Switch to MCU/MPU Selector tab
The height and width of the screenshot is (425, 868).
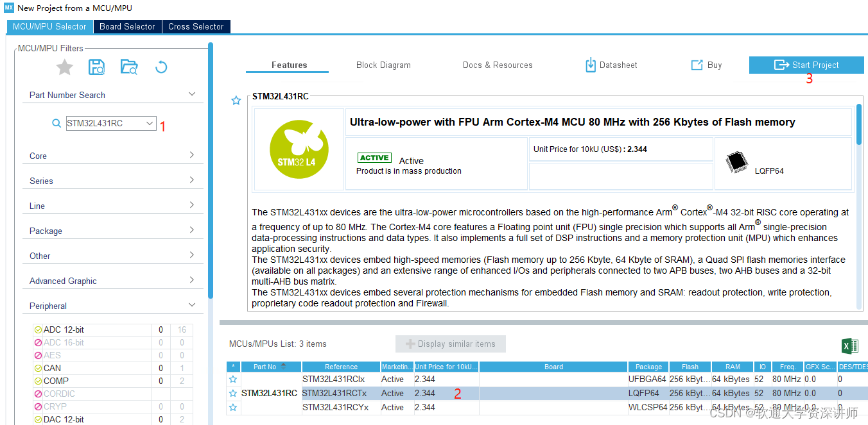(49, 26)
